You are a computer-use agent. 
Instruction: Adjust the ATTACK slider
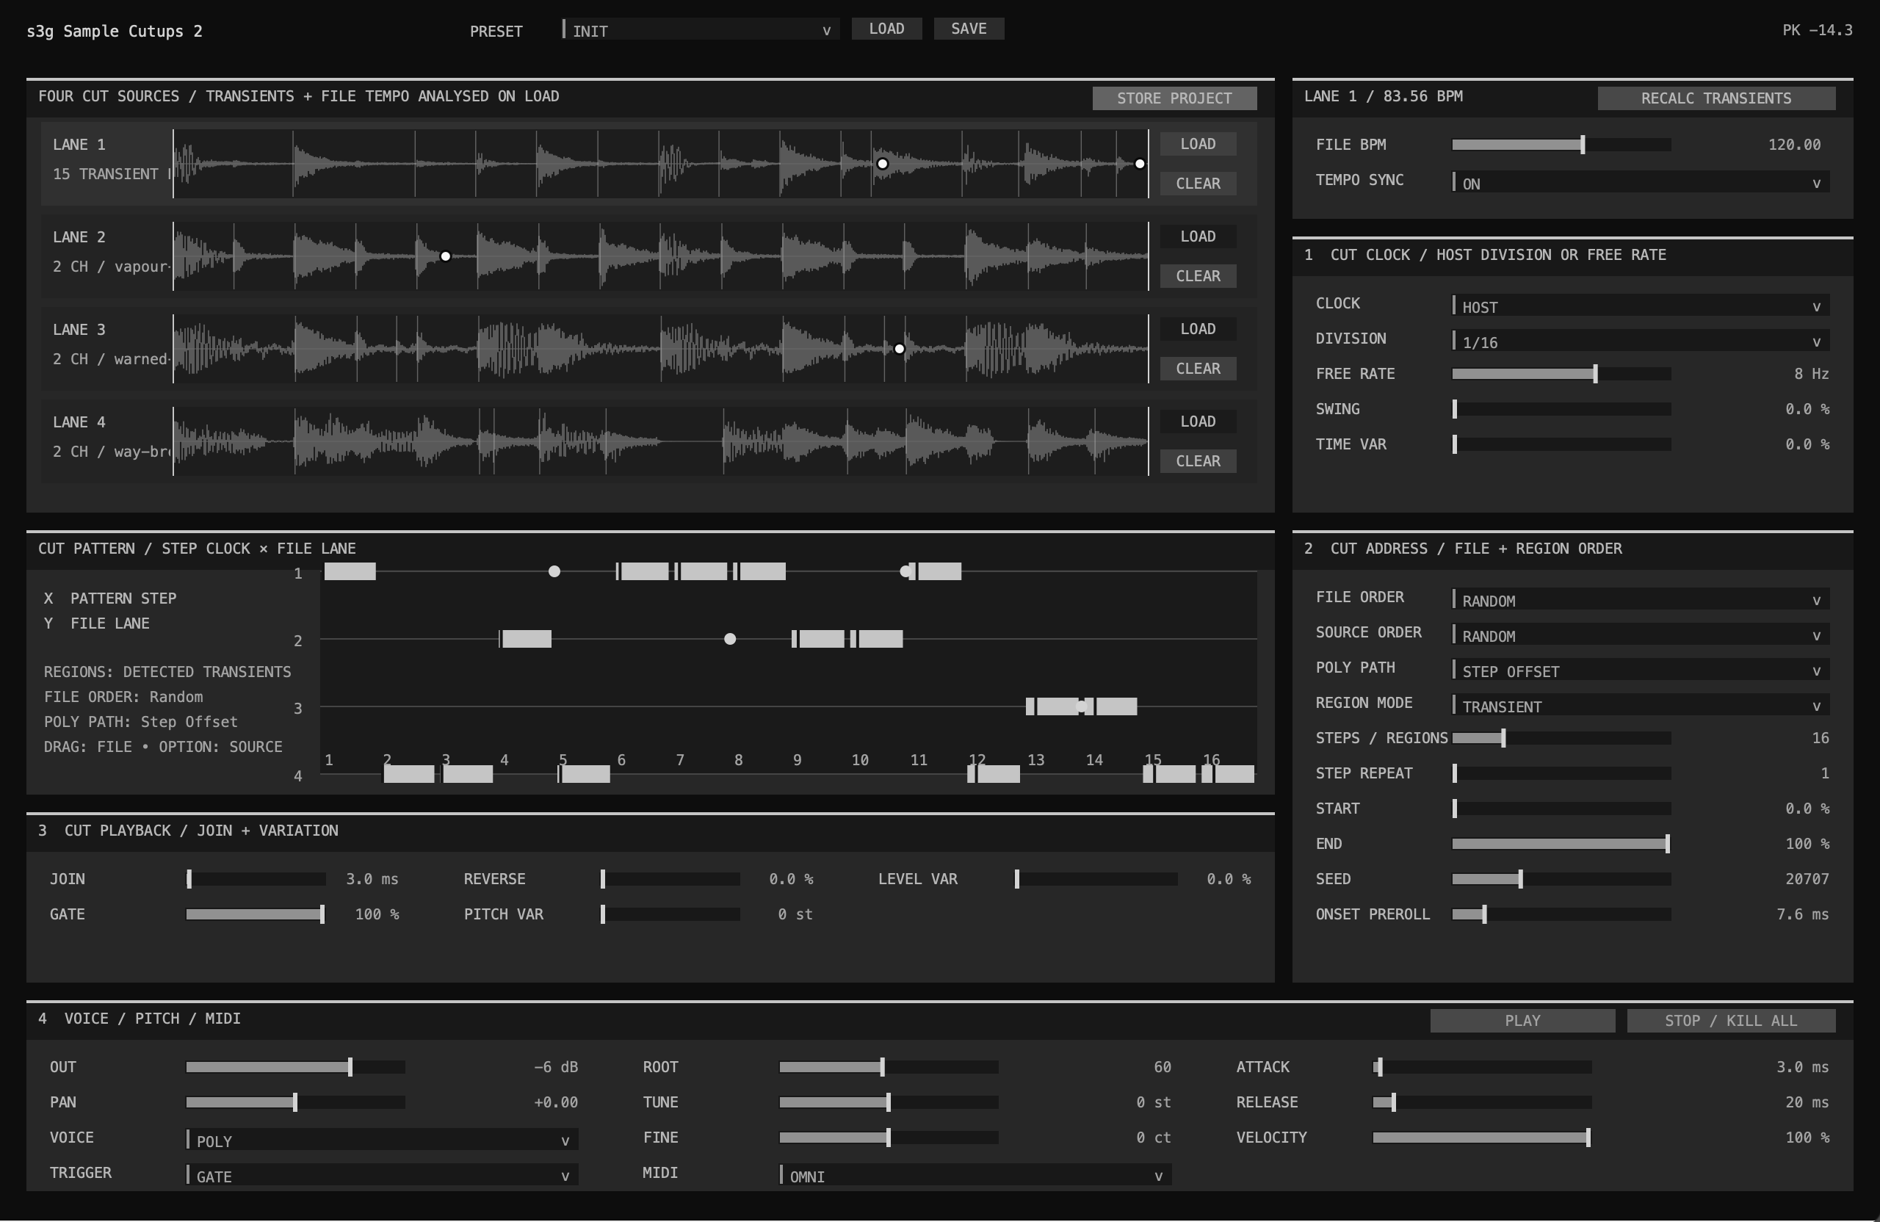(1482, 1067)
